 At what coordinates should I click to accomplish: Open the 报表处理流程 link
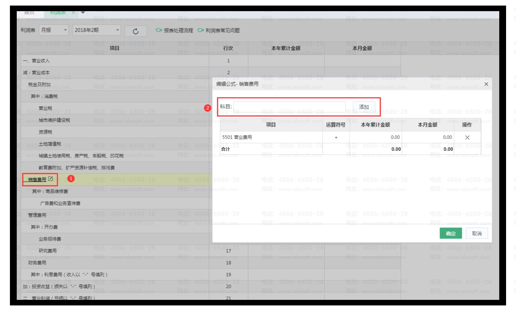click(x=178, y=30)
